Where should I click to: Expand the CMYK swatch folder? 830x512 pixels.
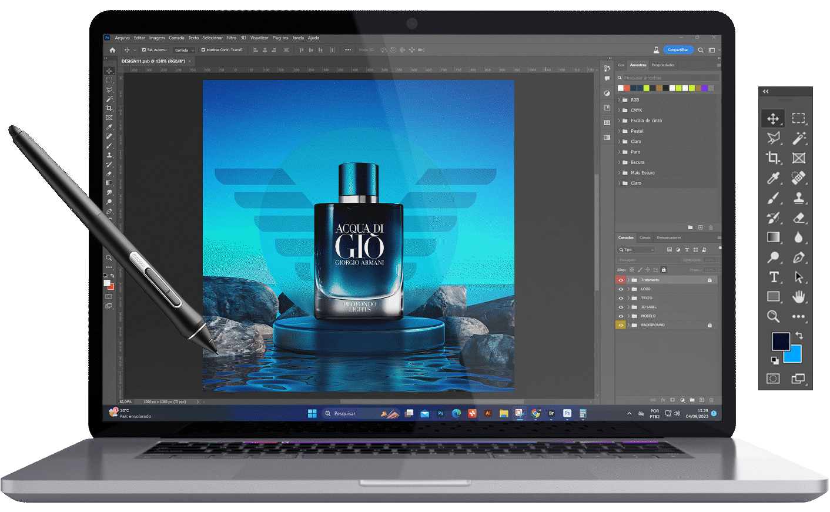[x=619, y=111]
